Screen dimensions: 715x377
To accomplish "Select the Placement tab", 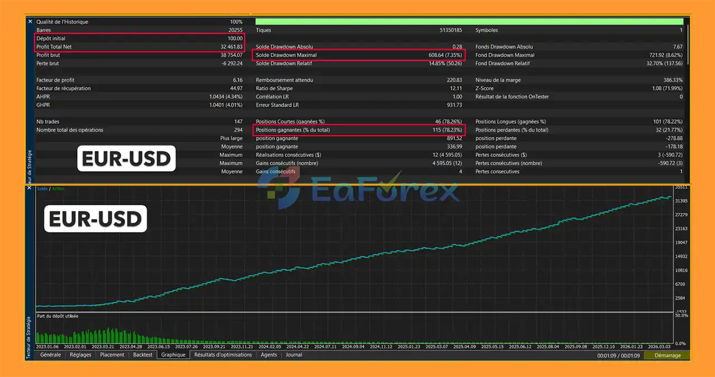I will click(112, 355).
